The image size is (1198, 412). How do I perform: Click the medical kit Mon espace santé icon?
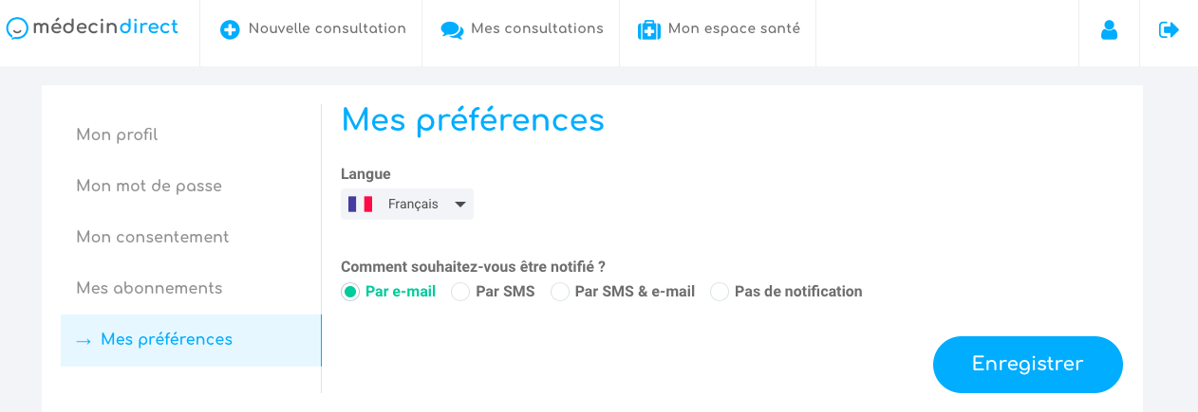(649, 29)
